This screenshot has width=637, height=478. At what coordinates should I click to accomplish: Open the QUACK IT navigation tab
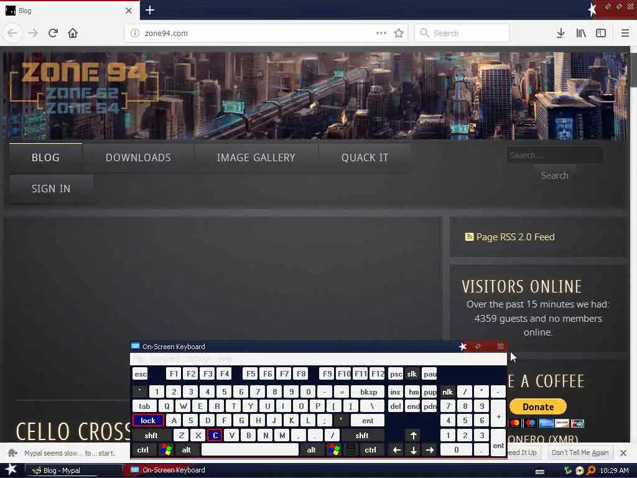[365, 157]
